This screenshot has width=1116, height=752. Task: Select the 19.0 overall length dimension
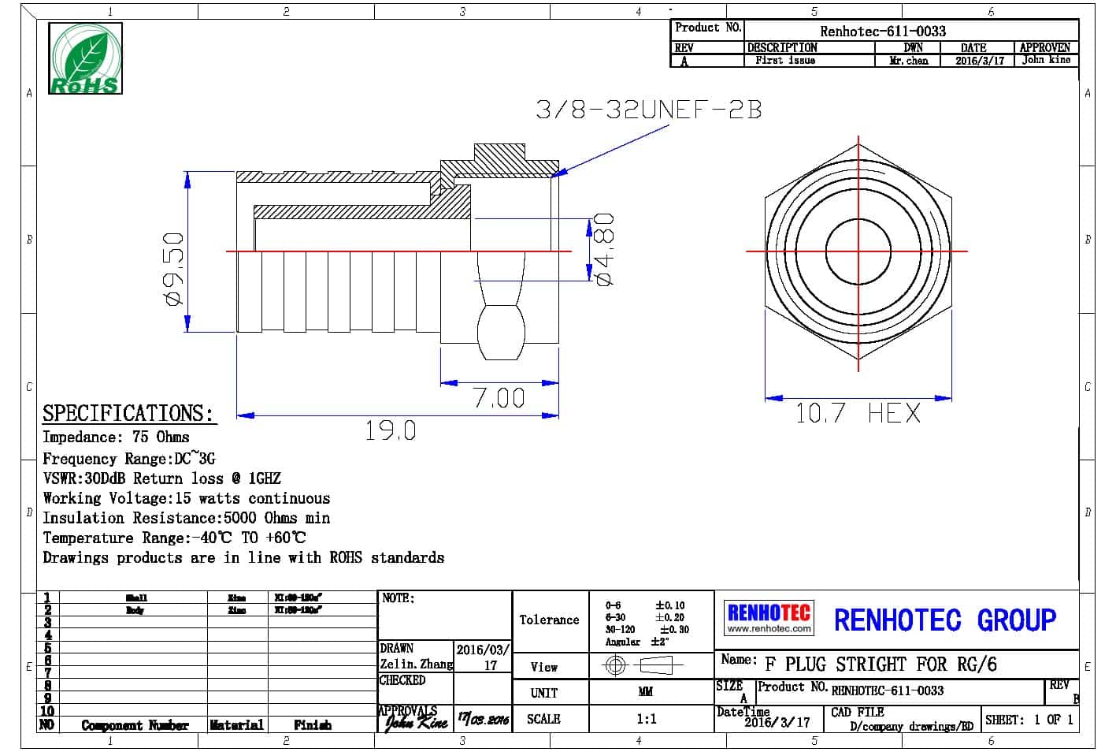tap(390, 430)
